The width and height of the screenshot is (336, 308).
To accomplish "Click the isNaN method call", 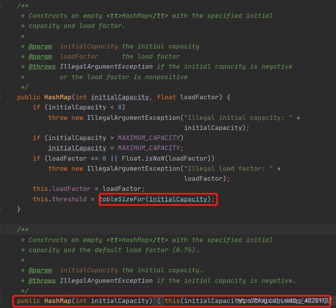I will coord(155,158).
